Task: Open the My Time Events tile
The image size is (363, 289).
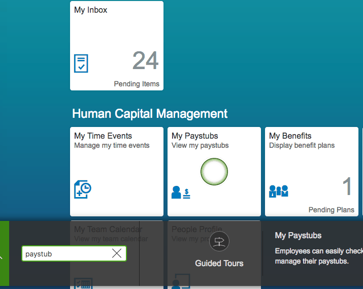Action: (117, 172)
